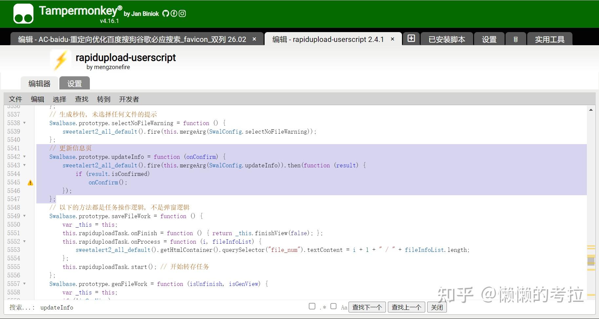Image resolution: width=599 pixels, height=319 pixels.
Task: Toggle the case-sensitive Aa search checkbox
Action: pos(333,306)
